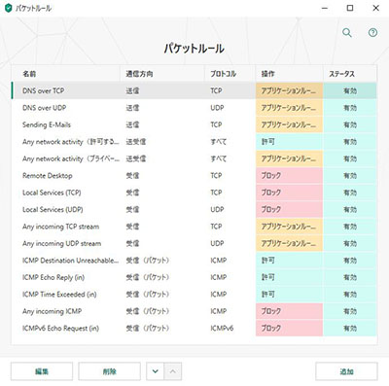This screenshot has height=386, width=389.
Task: Toggle 有効 status for Sending E-Mails
Action: click(x=350, y=124)
